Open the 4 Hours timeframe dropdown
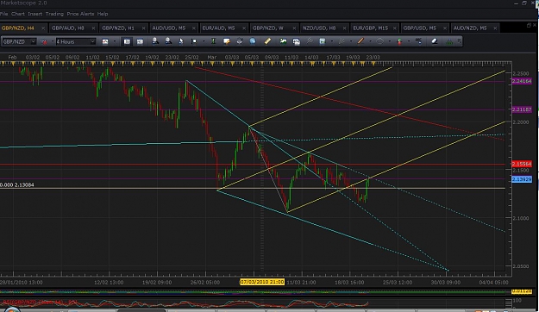The image size is (539, 312). [x=76, y=41]
